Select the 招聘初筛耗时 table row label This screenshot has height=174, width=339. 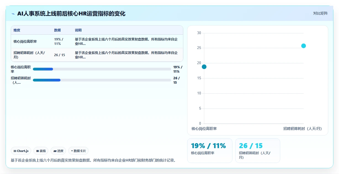pos(29,55)
